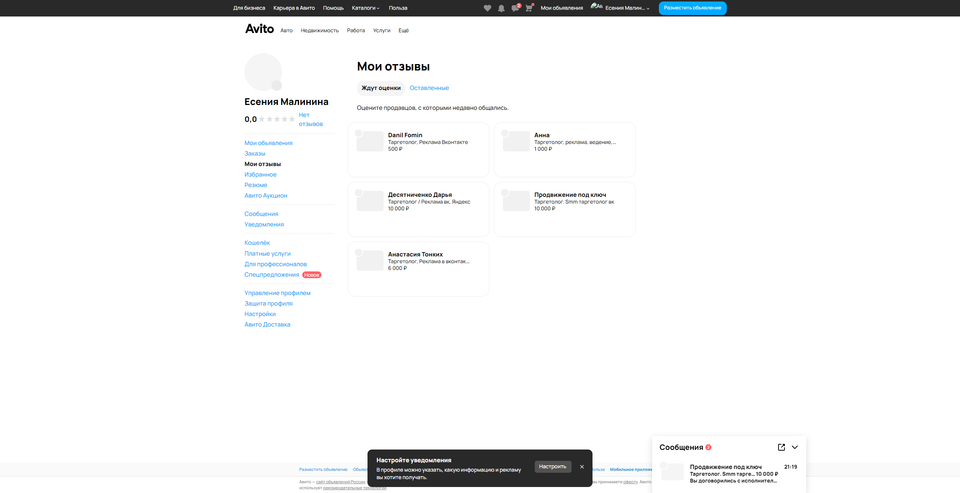This screenshot has height=493, width=960.
Task: Click the empty star rating row
Action: click(x=277, y=119)
